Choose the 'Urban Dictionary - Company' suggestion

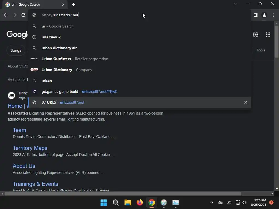[140, 70]
